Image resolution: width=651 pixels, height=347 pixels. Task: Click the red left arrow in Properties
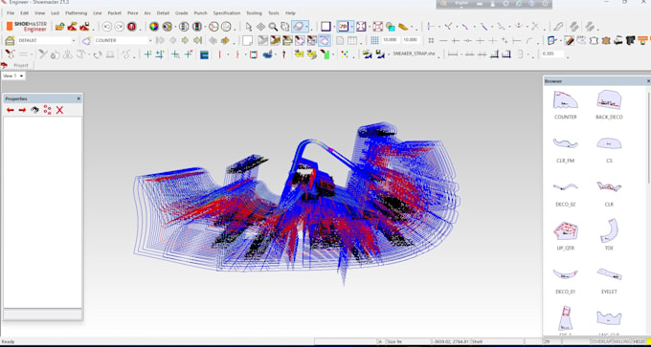pos(11,110)
